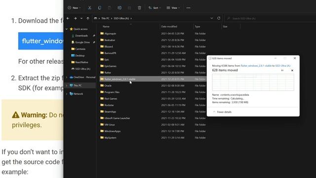Screen dimensions: 316x178
Task: Click the Paste icon in toolbar
Action: 110,8
